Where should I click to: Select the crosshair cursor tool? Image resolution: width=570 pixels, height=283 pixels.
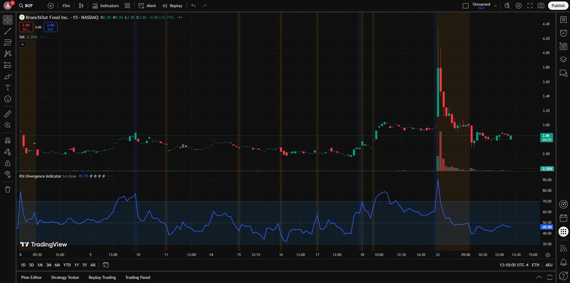coord(8,20)
